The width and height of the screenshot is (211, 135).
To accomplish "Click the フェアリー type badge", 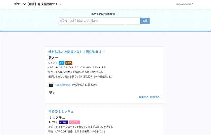I will tap(74, 122).
